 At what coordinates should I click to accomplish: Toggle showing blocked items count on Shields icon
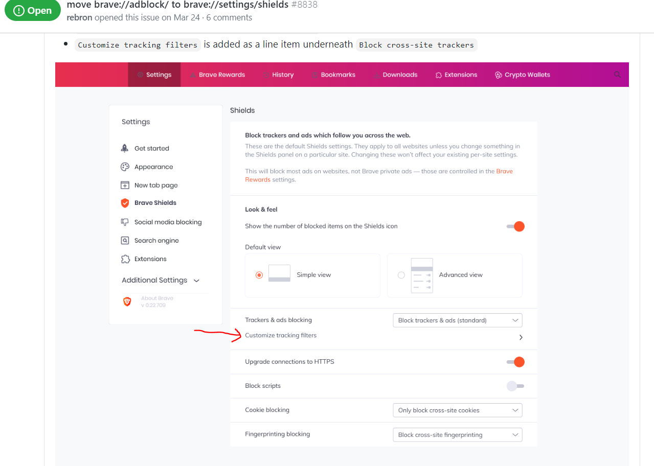(515, 226)
